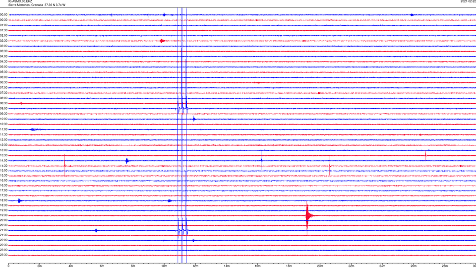This screenshot has width=476, height=268.
Task: Pick the 21:00 trace label
Action: click(x=3, y=230)
